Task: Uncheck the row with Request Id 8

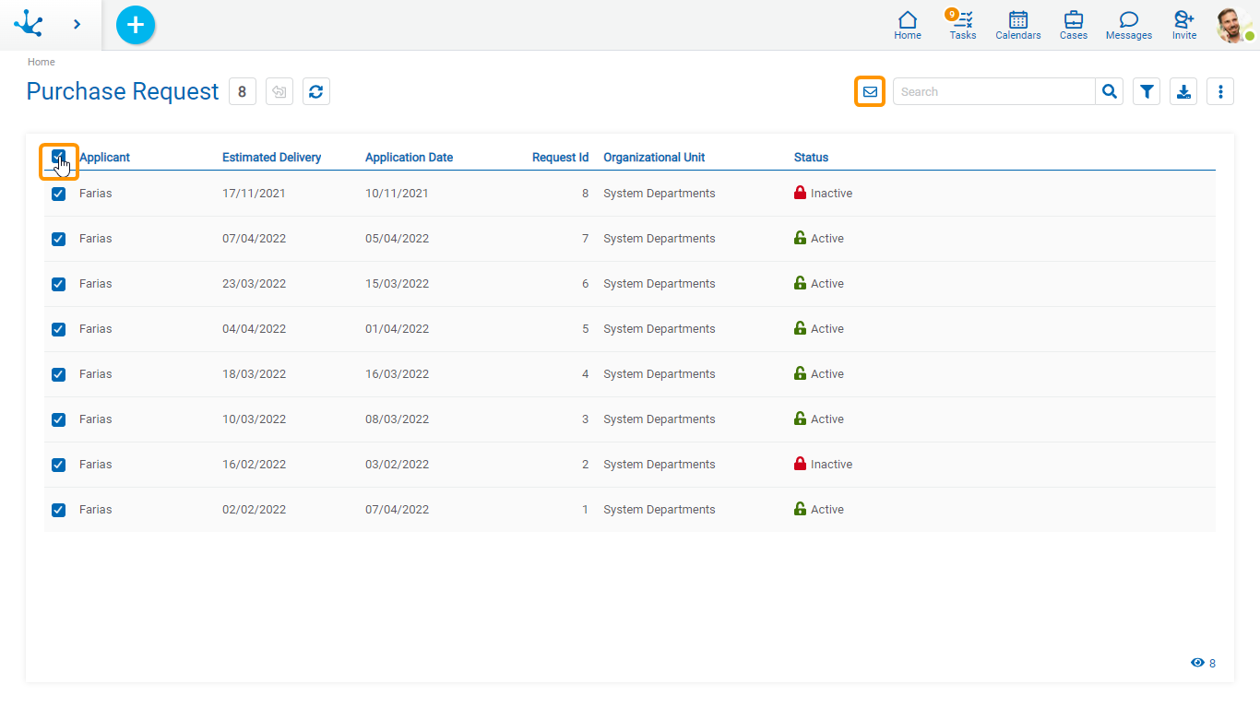Action: coord(59,194)
